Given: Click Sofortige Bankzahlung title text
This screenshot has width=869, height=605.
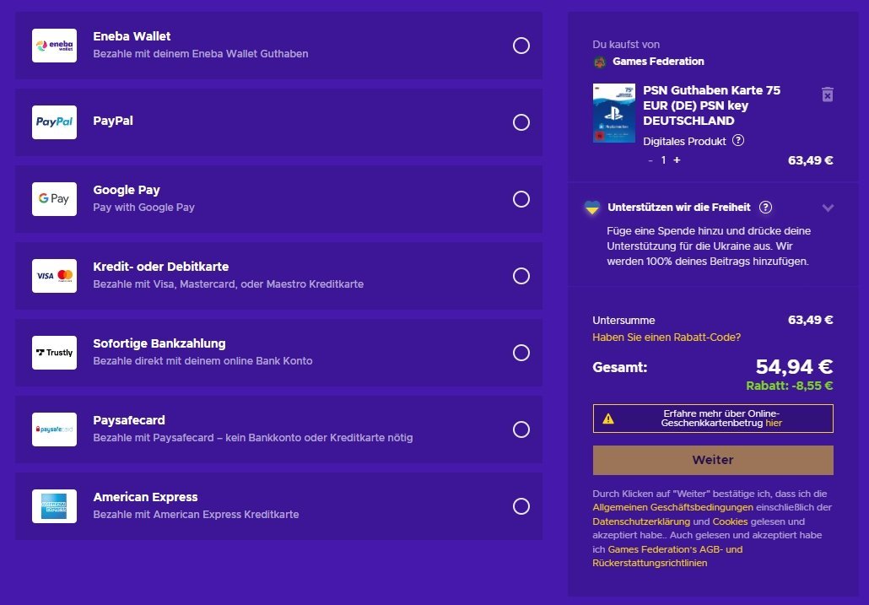Looking at the screenshot, I should tap(159, 343).
